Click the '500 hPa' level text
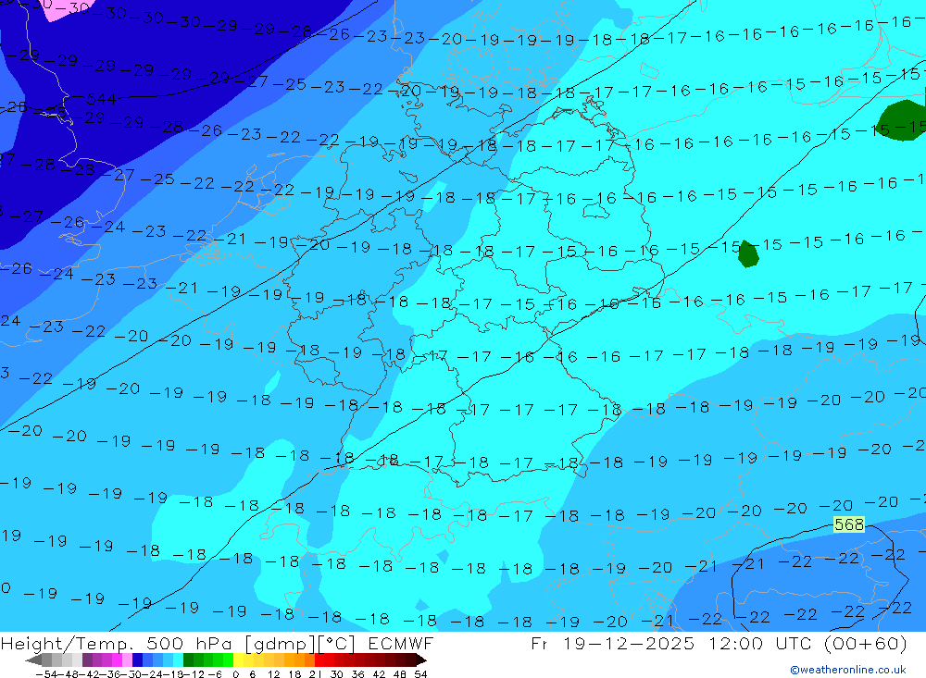This screenshot has height=678, width=926. pyautogui.click(x=191, y=643)
